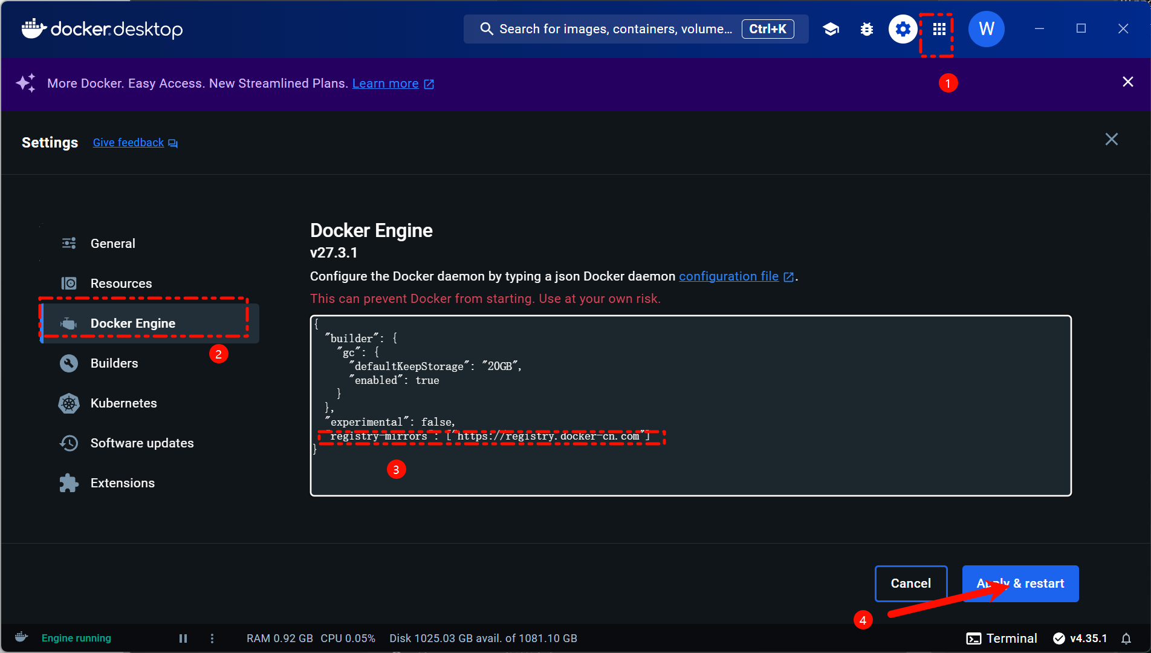
Task: Click the Settings gear icon in header
Action: 903,29
